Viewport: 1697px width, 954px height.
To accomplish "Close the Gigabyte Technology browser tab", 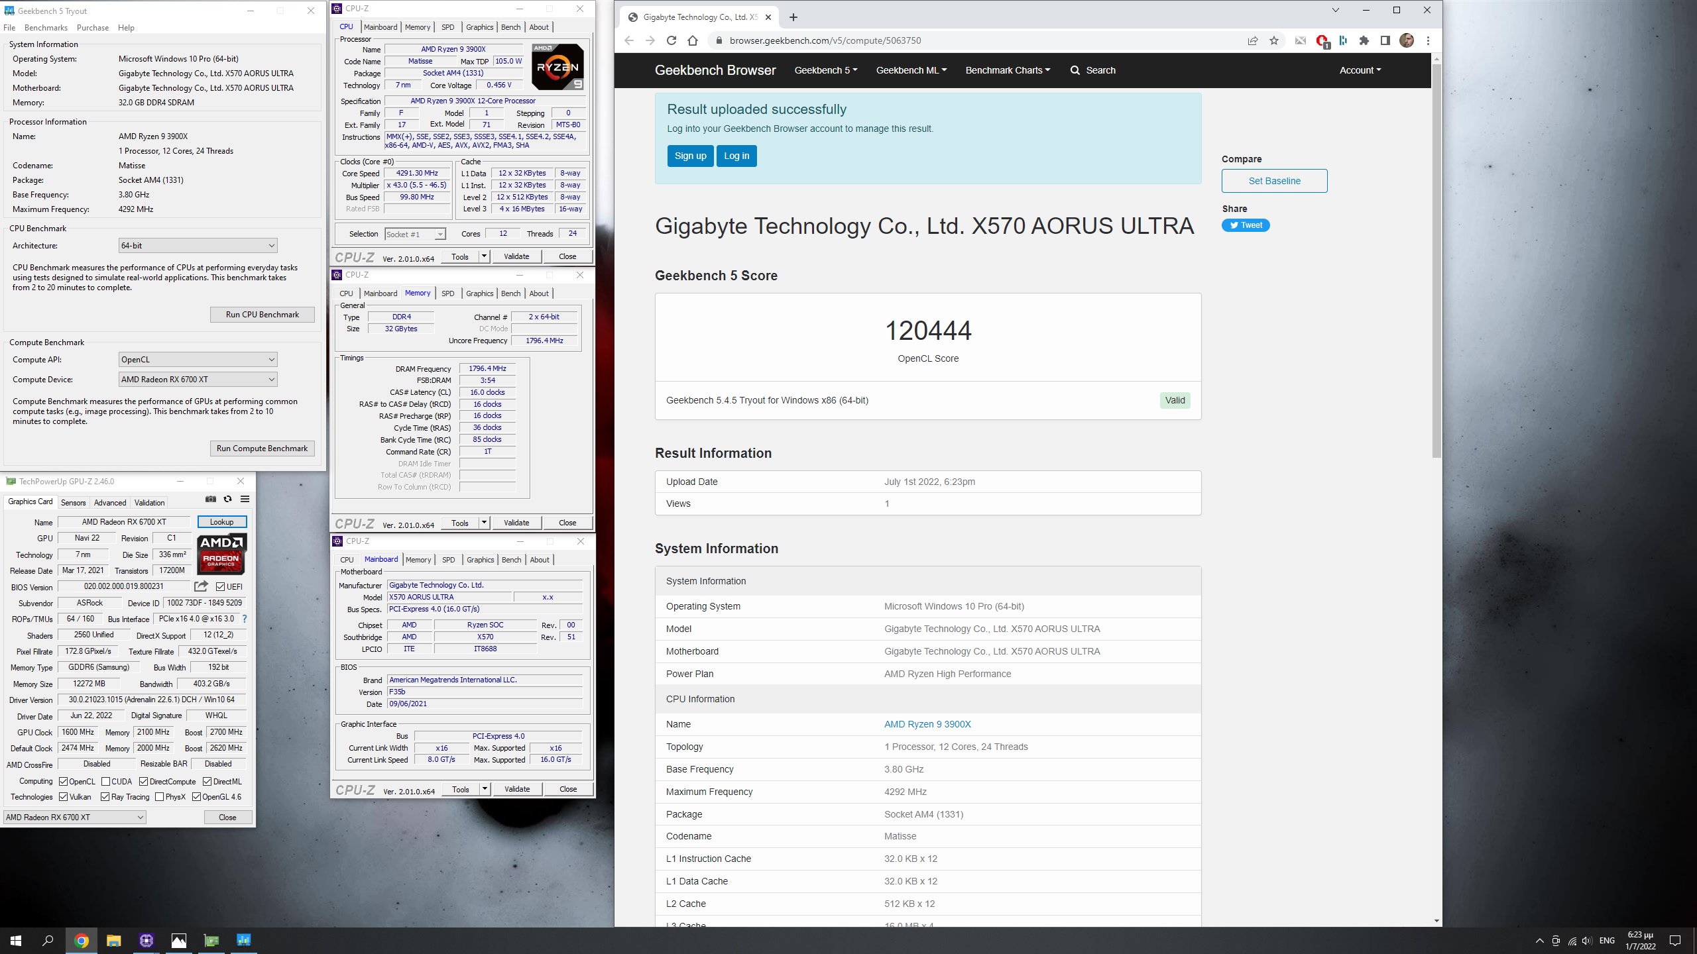I will [x=768, y=17].
